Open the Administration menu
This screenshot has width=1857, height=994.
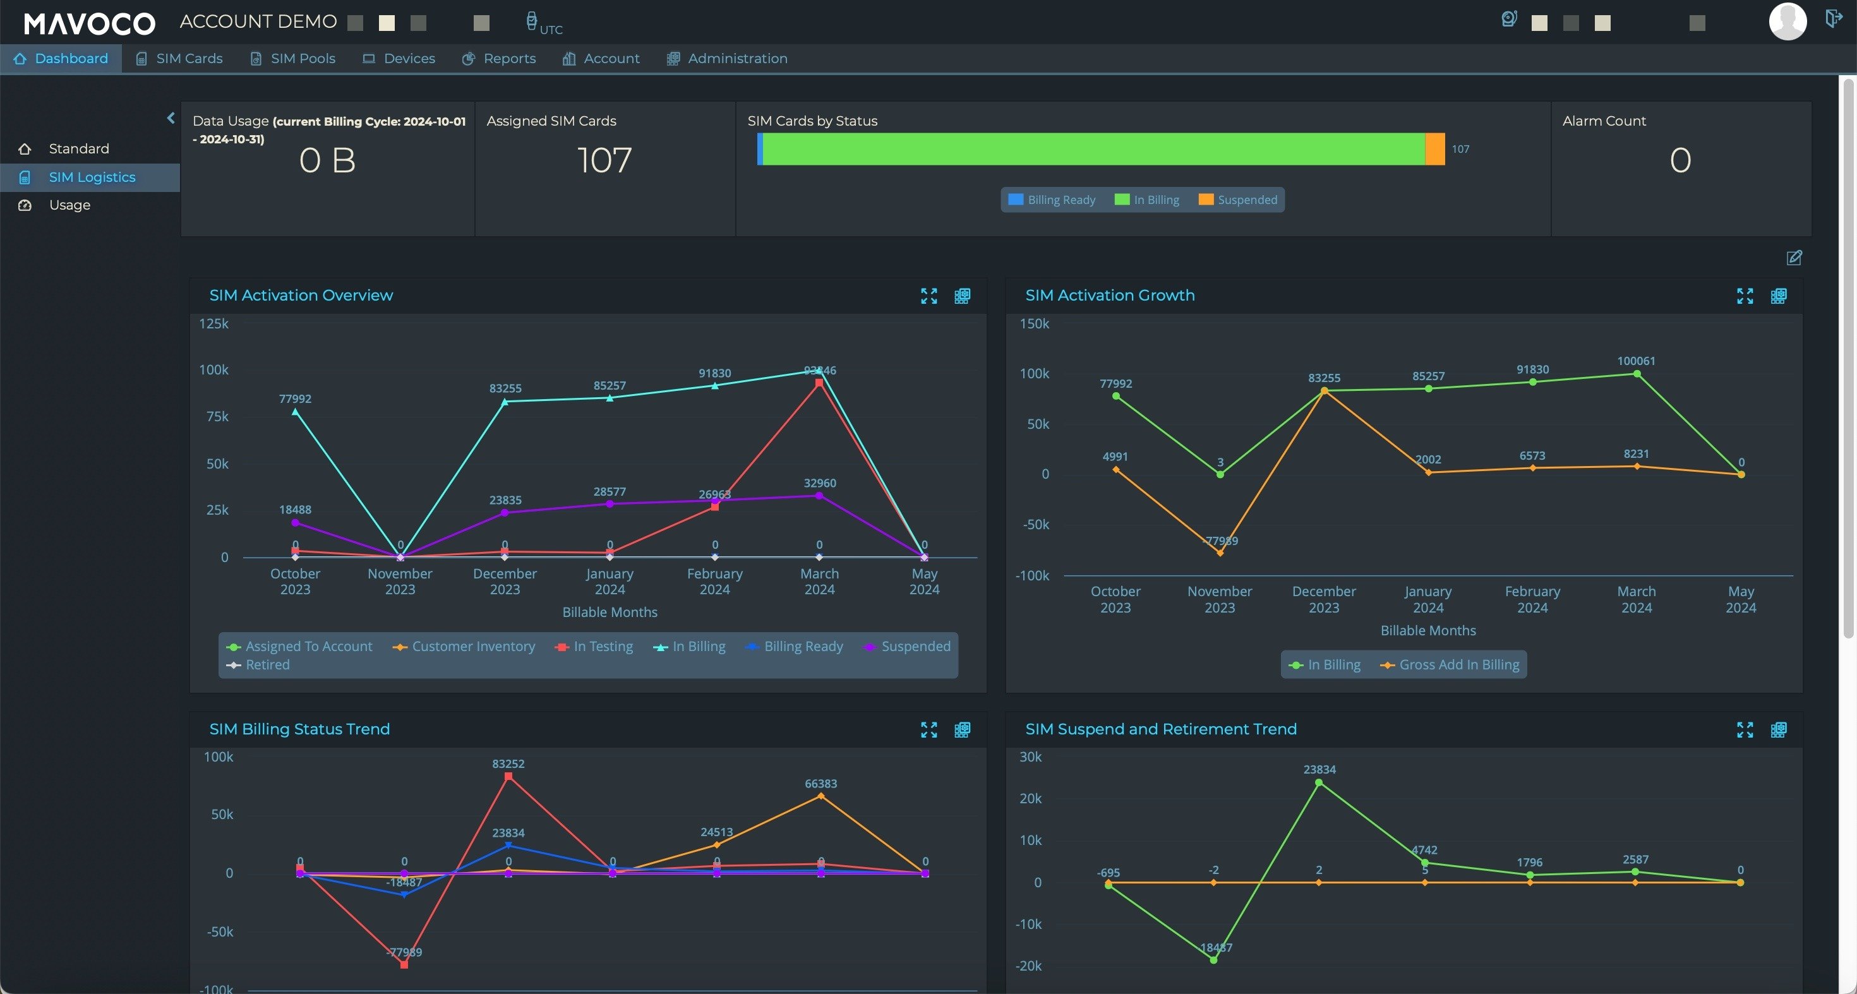[x=726, y=58]
